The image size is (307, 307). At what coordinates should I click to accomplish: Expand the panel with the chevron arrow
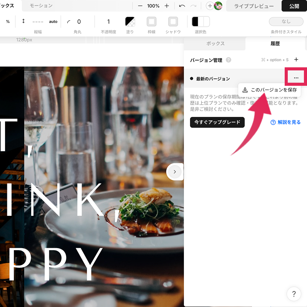coord(175,172)
